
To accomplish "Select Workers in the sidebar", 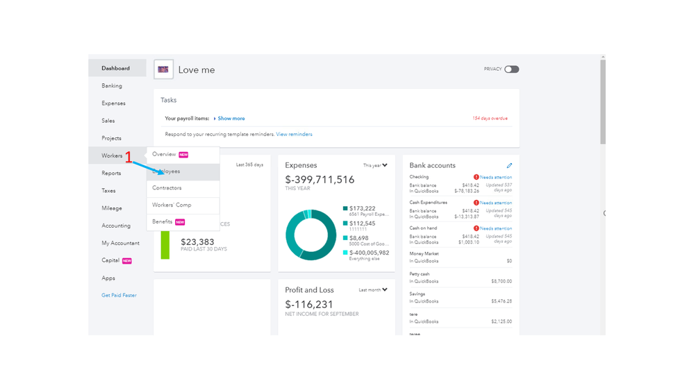I will [x=112, y=155].
